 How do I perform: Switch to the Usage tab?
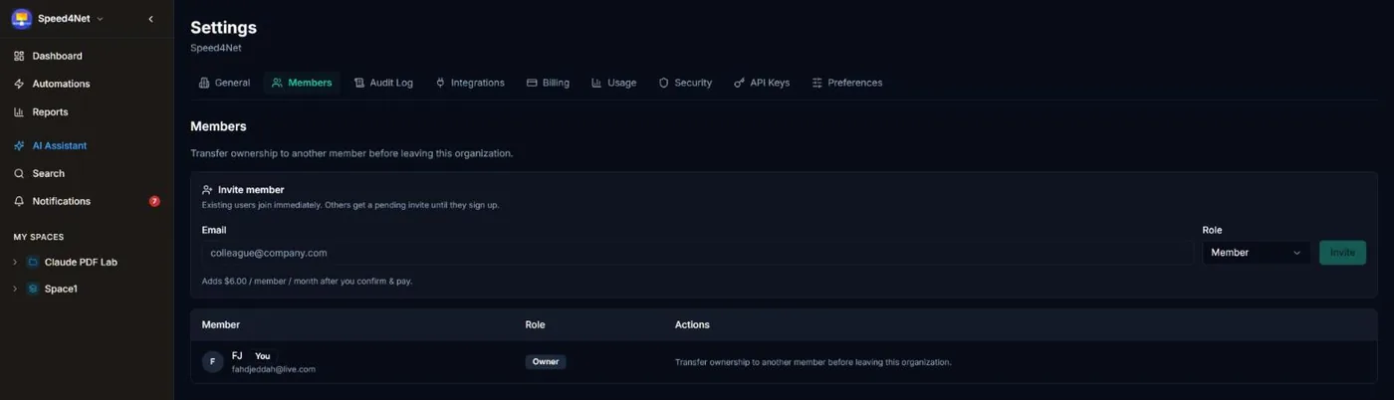tap(613, 83)
